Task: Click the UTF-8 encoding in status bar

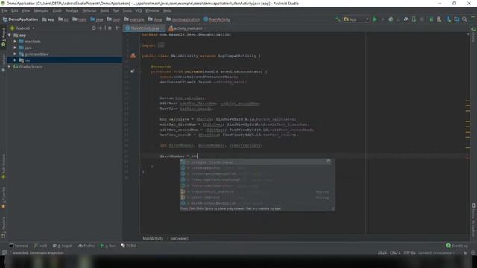Action: tap(409, 252)
